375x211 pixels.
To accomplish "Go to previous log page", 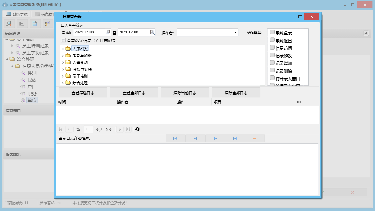I will point(68,129).
